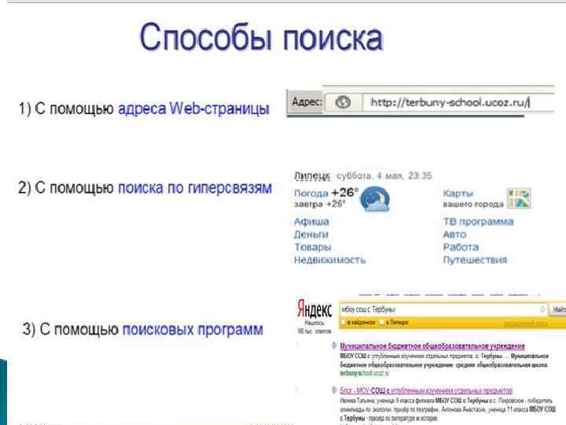This screenshot has width=566, height=425.
Task: Open result 'Муниципальное бюджетное общеобразовательное учреждение'
Action: pos(432,346)
